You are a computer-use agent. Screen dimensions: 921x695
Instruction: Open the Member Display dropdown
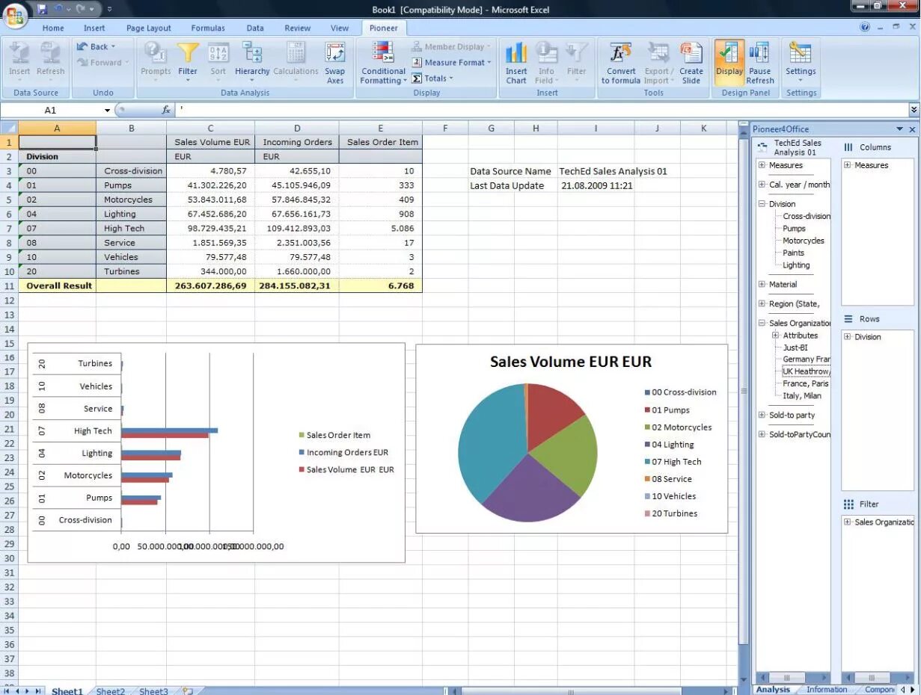coord(451,46)
